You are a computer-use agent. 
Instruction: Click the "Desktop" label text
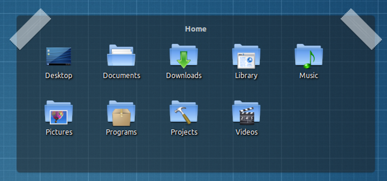tap(59, 75)
